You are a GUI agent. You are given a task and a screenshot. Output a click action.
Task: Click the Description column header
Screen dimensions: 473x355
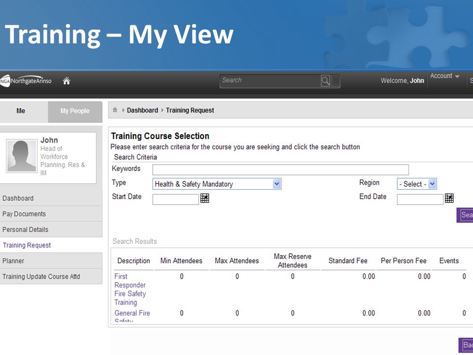134,261
